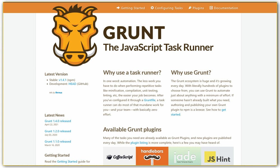
Task: Click the Grunt 1.2.0 released link
Action: [x=58, y=131]
